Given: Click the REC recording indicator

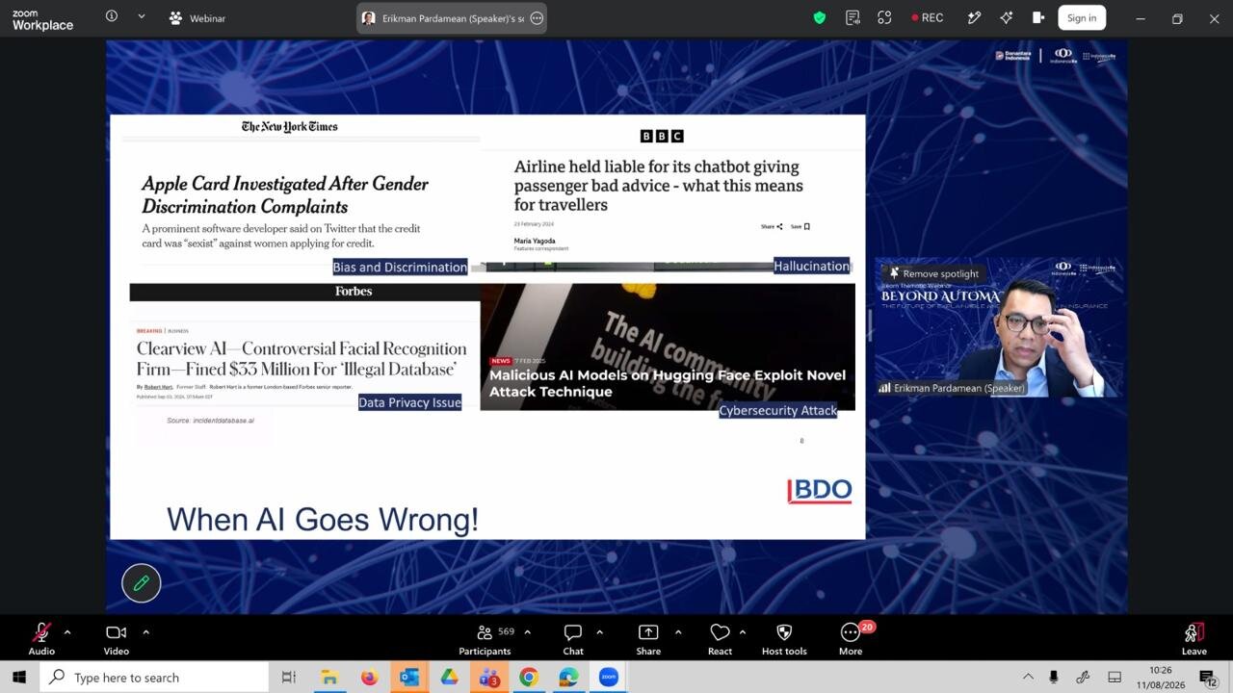Looking at the screenshot, I should pos(928,17).
